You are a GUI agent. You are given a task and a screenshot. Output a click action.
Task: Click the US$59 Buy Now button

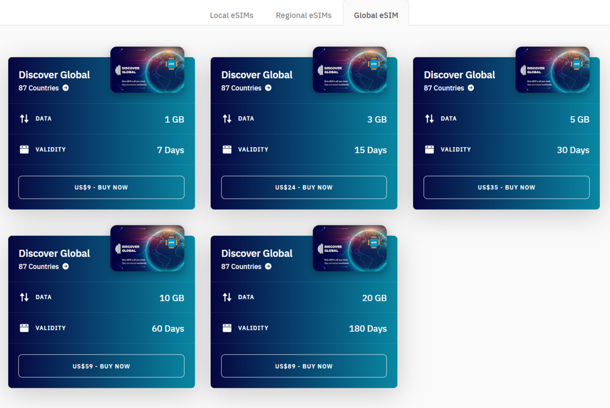point(101,365)
